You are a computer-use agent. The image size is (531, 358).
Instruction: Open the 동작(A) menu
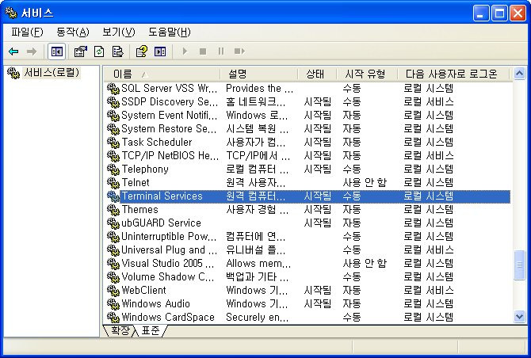coord(72,32)
